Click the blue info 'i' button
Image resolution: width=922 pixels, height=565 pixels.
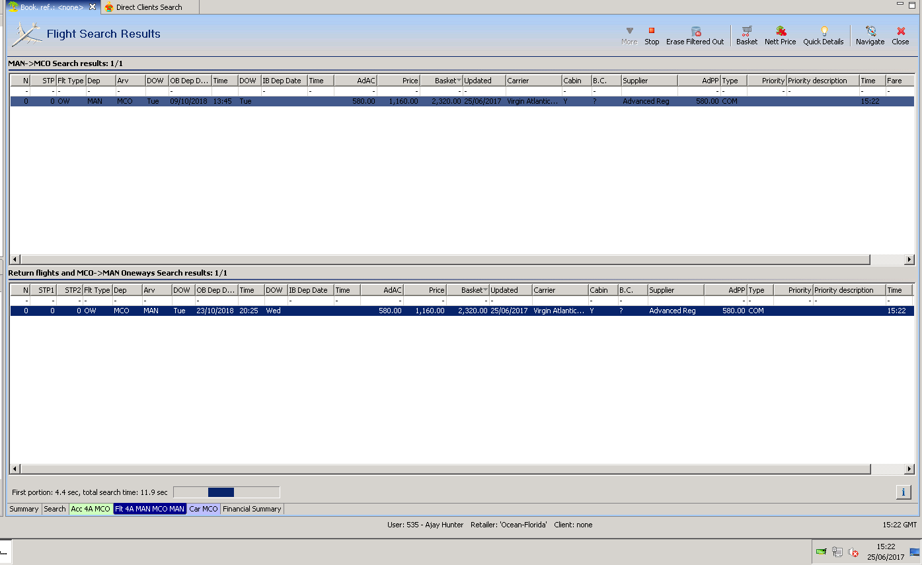point(903,492)
